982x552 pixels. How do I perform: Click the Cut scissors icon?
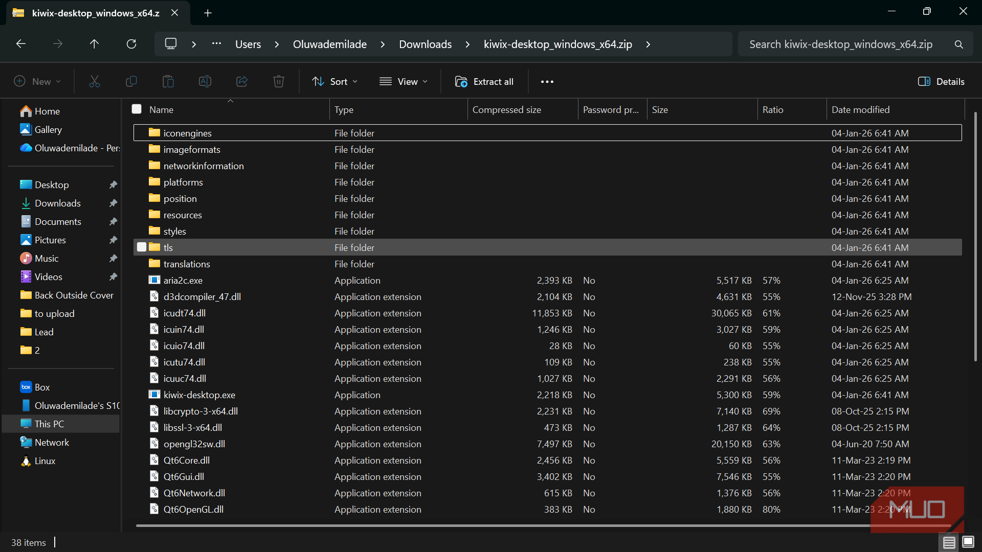click(95, 81)
